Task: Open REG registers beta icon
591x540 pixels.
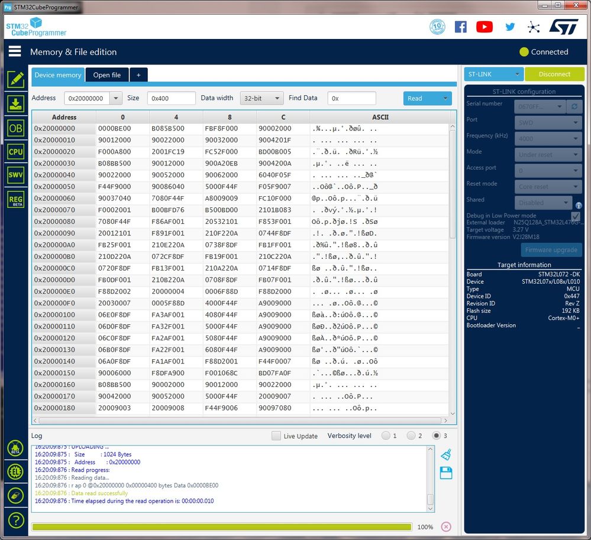Action: (15, 200)
